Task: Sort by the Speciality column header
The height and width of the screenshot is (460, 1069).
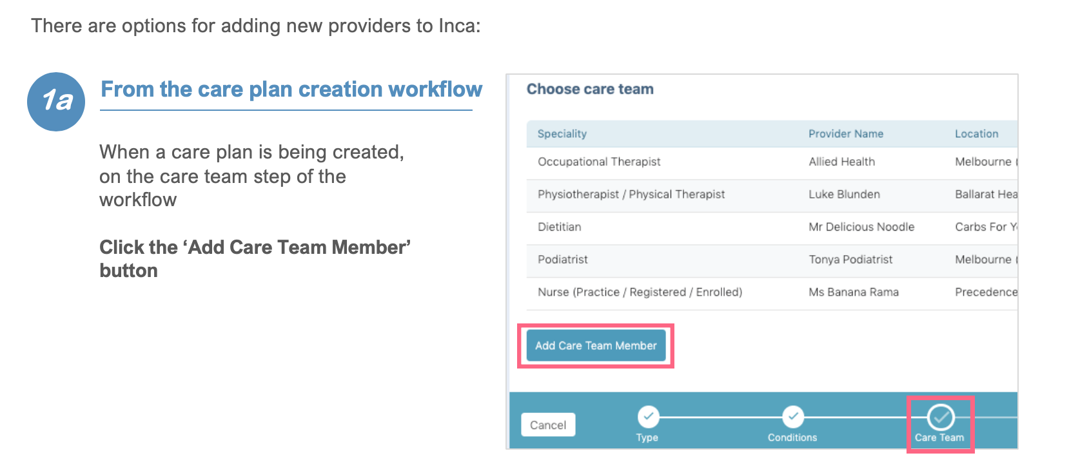Action: 562,133
